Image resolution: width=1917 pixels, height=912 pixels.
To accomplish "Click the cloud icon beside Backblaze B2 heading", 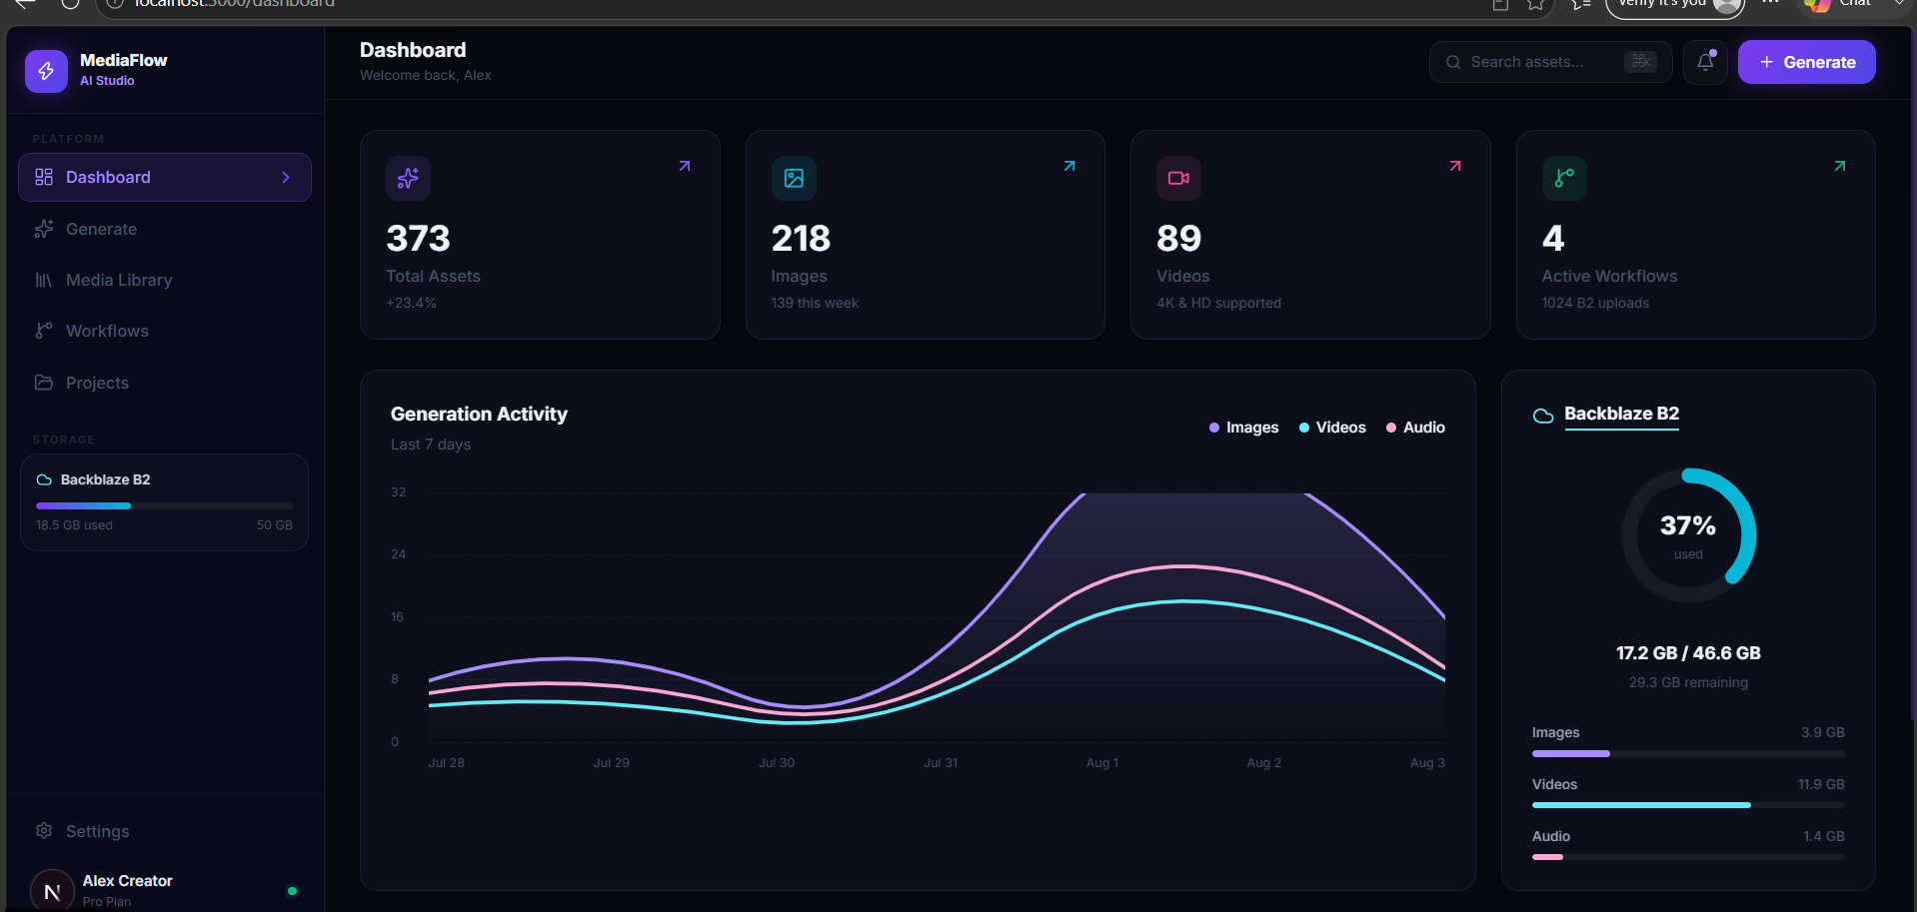I will [1543, 416].
